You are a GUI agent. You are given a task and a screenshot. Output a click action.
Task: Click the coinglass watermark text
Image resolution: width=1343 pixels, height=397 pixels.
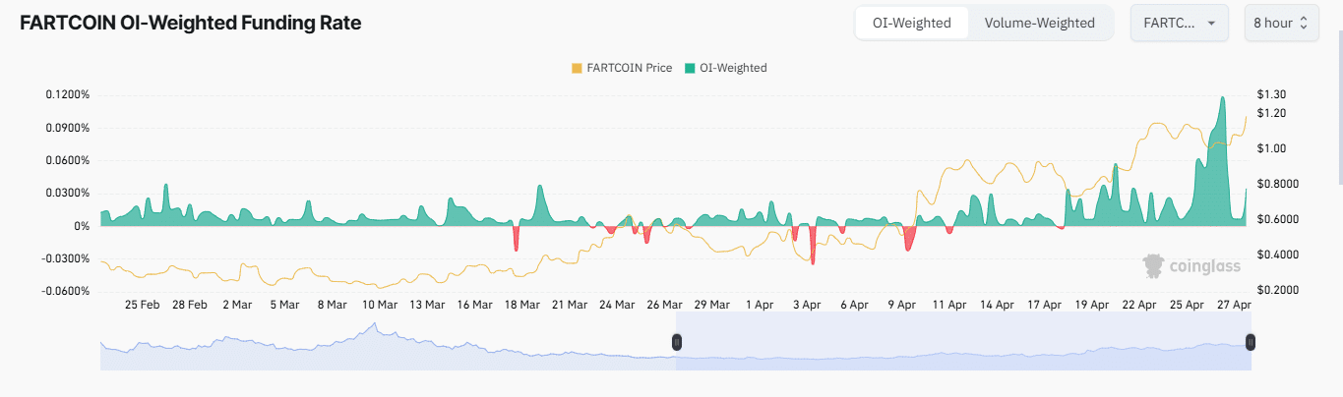click(1204, 265)
